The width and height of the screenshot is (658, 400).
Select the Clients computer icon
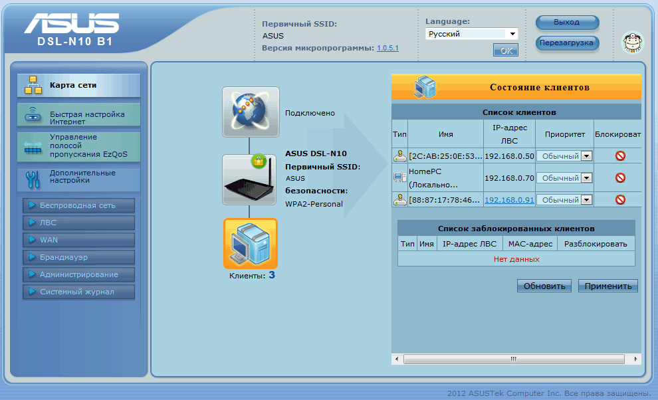click(250, 244)
